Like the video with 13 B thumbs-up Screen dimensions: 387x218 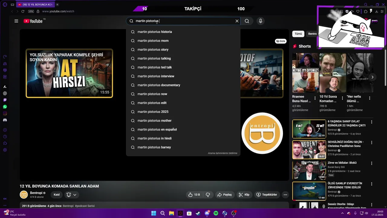194,195
